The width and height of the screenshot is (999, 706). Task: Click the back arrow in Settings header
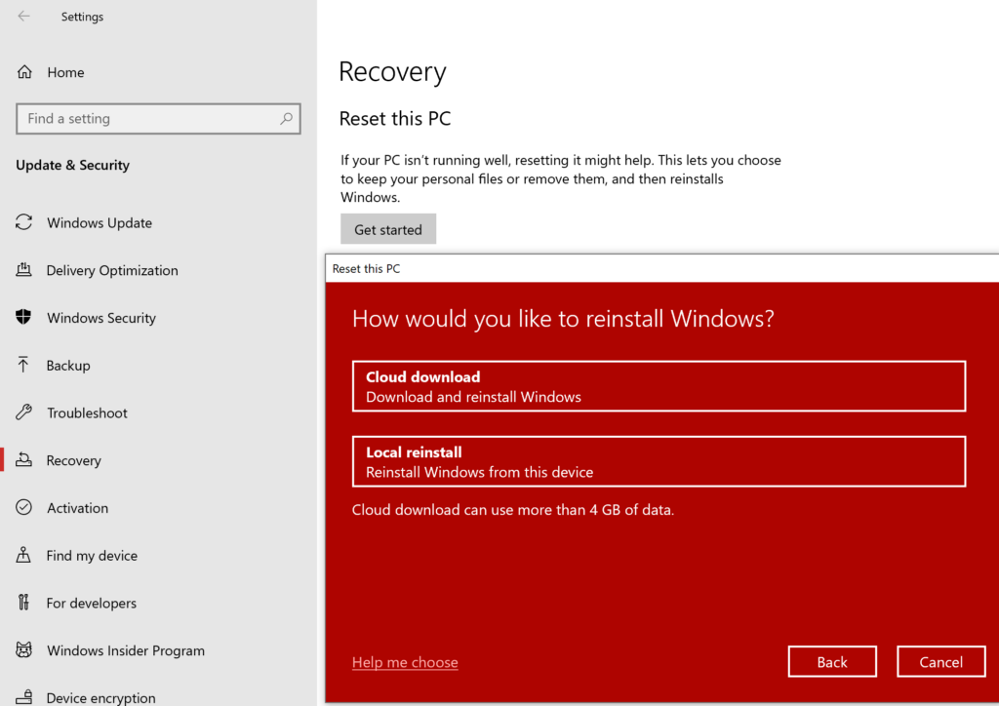point(23,17)
